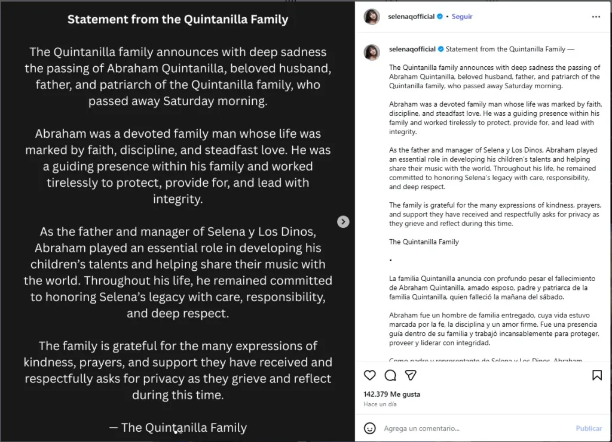
Task: Like the post with the heart icon
Action: click(370, 375)
